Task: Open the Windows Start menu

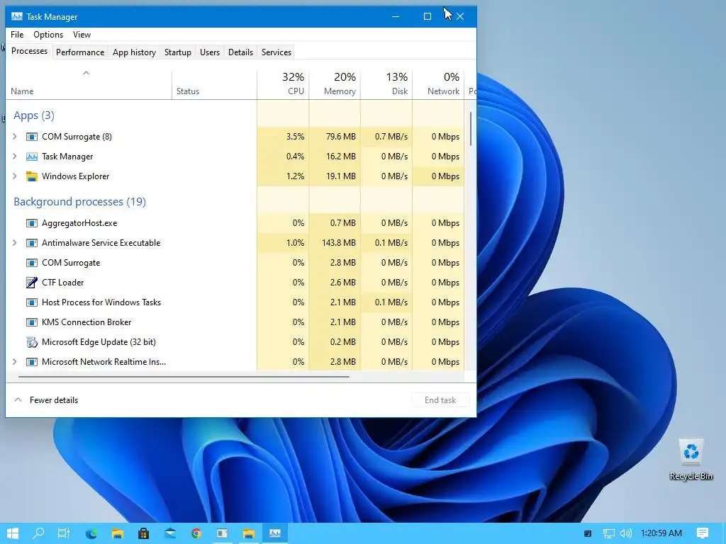Action: [x=13, y=533]
